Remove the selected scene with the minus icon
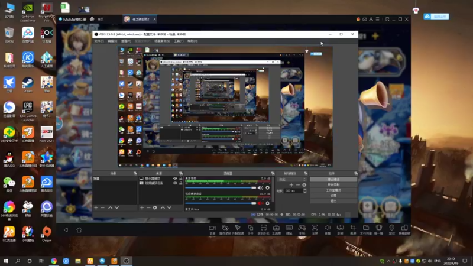473x266 pixels. 102,208
